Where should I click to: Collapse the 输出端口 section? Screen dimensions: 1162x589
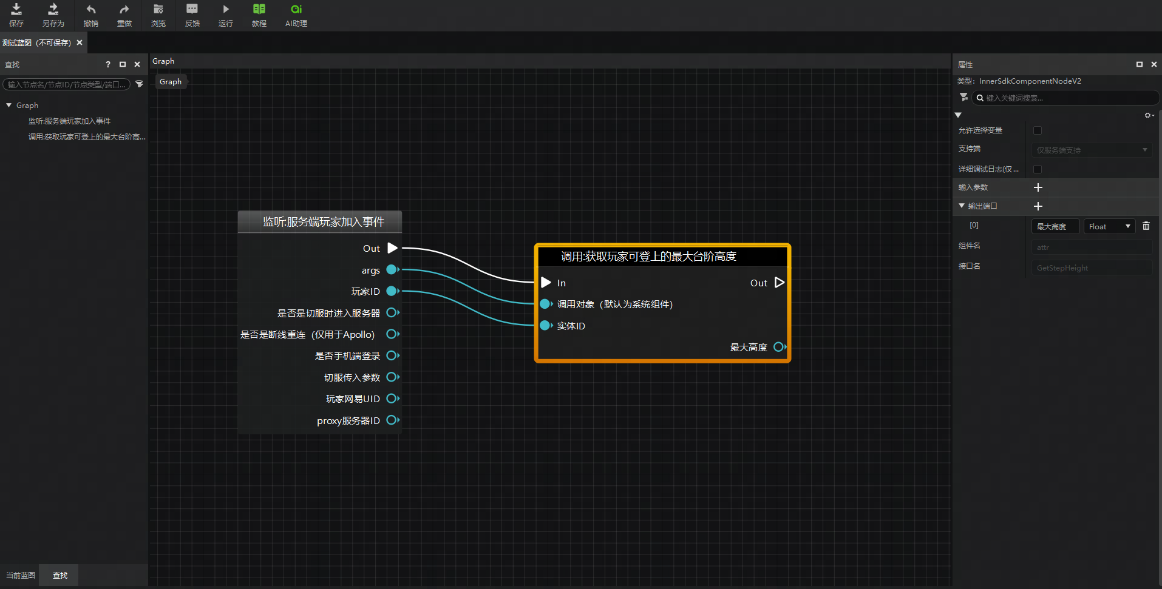[962, 206]
